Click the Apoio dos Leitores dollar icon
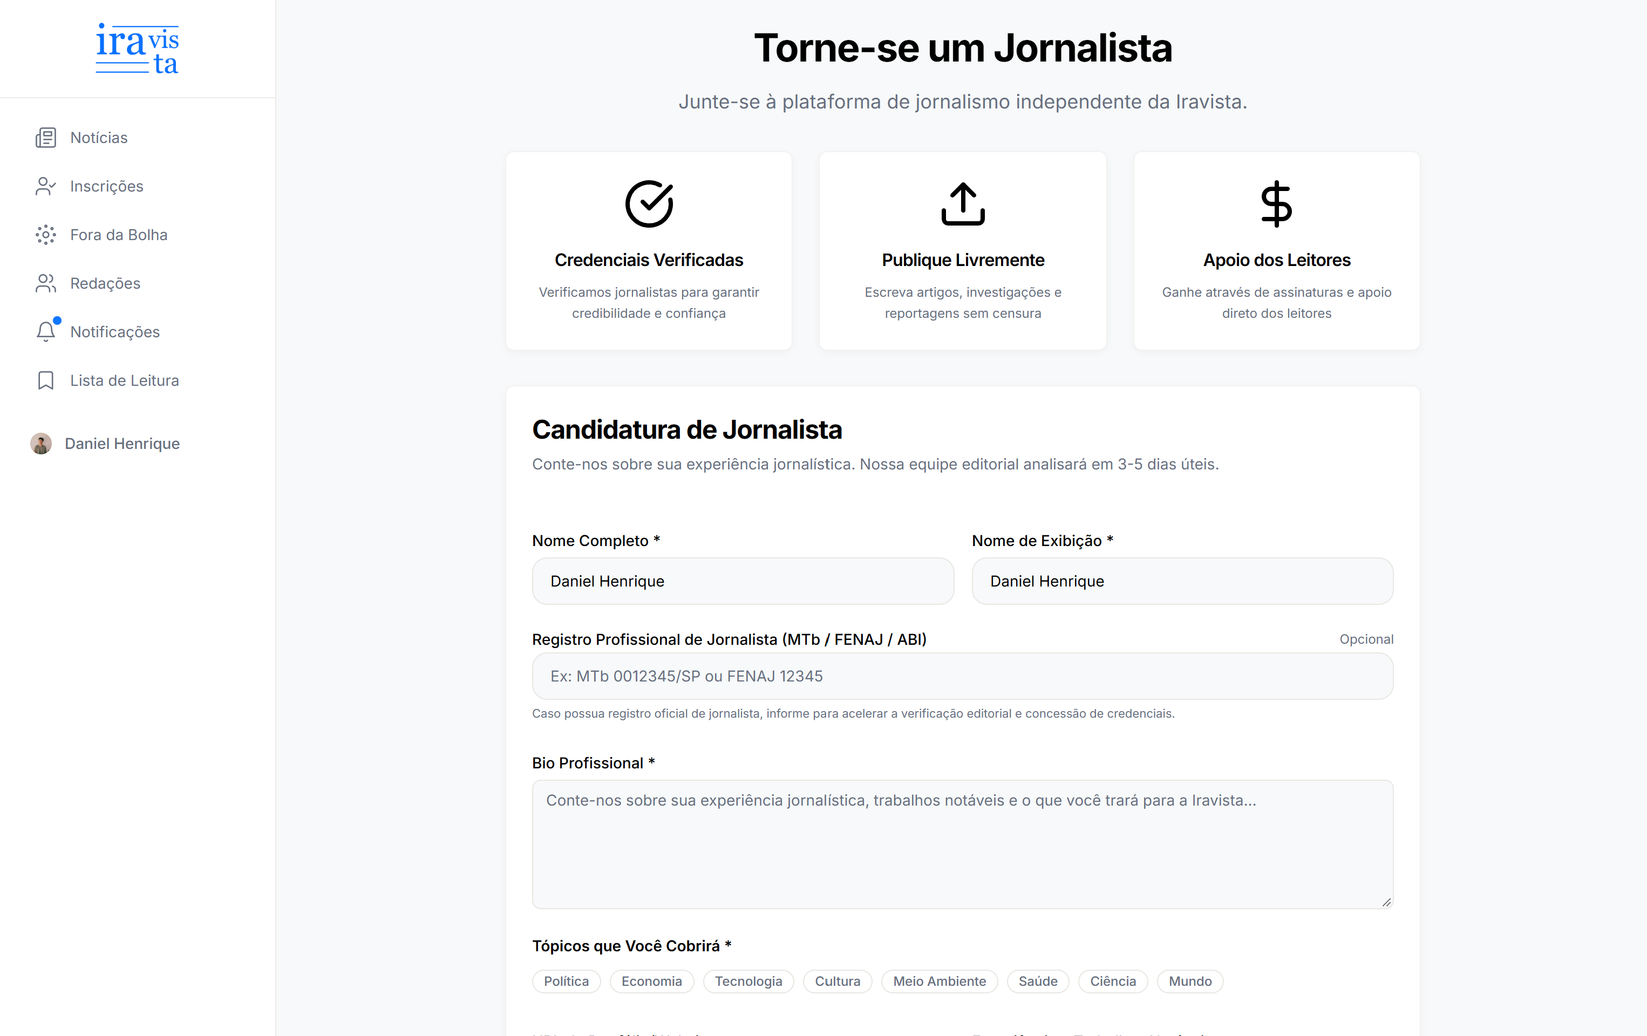 coord(1276,204)
